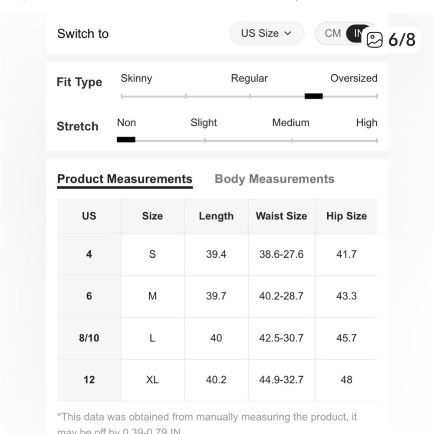Switch to Body Measurements tab

click(275, 179)
